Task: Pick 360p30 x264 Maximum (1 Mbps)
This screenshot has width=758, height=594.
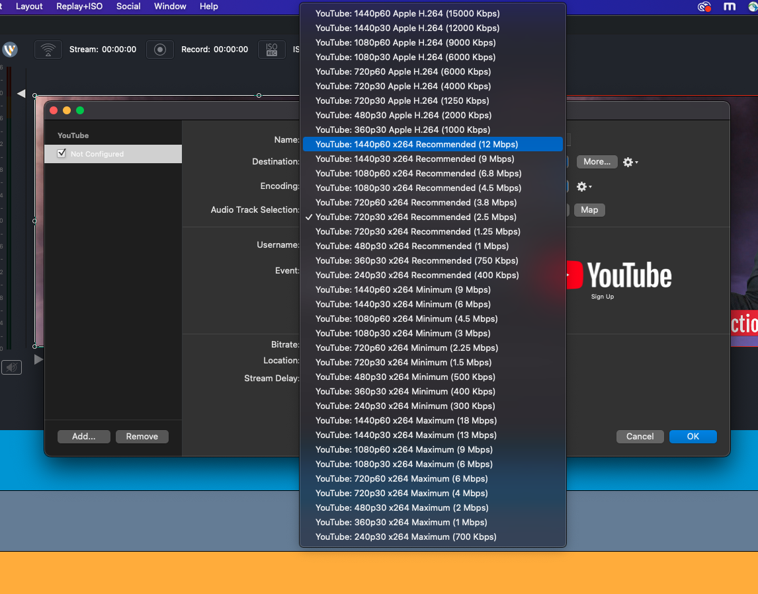Action: (x=433, y=522)
